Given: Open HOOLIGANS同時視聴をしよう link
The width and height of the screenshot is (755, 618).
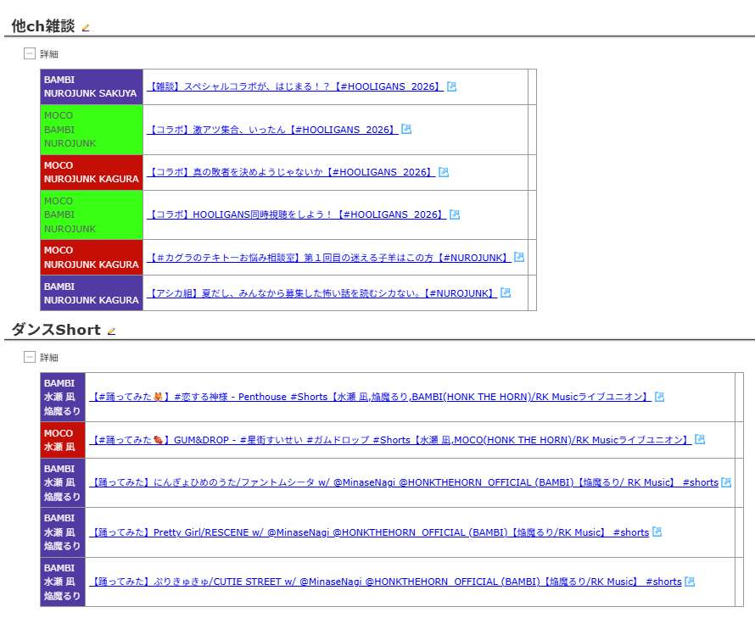Looking at the screenshot, I should pos(297,214).
